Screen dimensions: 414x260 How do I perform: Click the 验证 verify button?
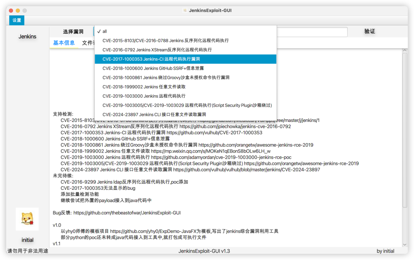pyautogui.click(x=370, y=31)
